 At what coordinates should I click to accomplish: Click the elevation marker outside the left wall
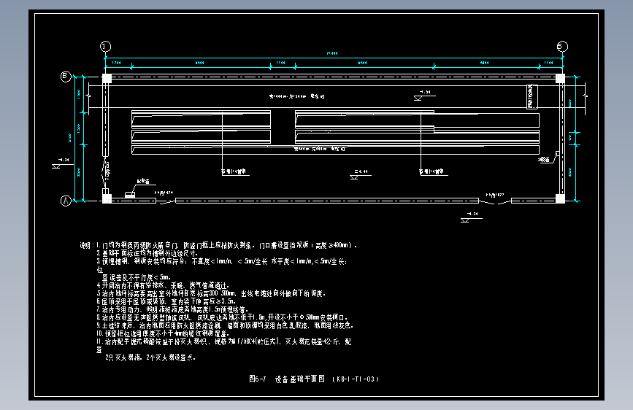[x=62, y=163]
